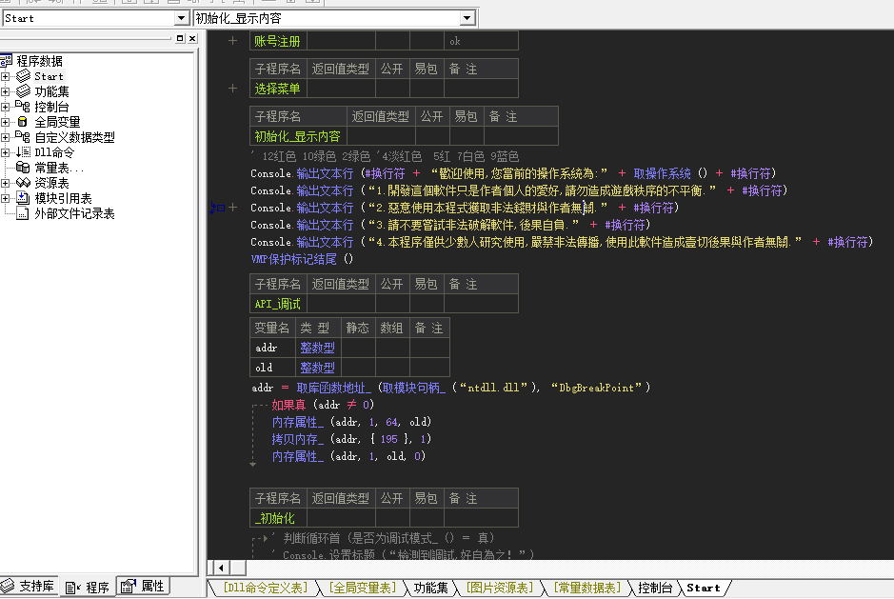Expand the 自定义数据类型 tree node
This screenshot has width=894, height=599.
pos(6,137)
